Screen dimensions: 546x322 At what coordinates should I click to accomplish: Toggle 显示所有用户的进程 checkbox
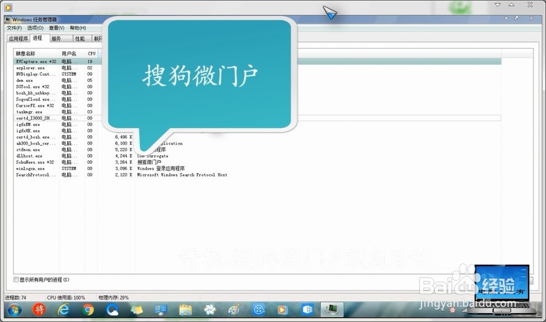tap(16, 279)
